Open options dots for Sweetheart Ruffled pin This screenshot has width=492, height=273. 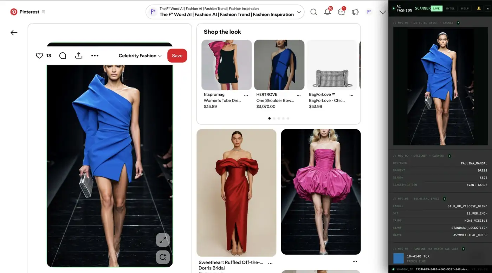[270, 263]
